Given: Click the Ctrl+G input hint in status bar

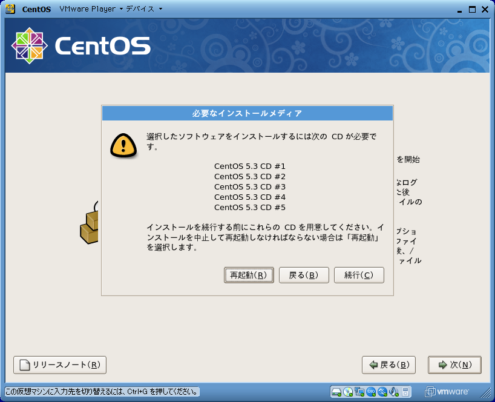Looking at the screenshot, I should click(102, 392).
